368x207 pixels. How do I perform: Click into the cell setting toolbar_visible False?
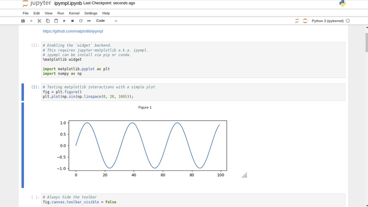coord(193,200)
